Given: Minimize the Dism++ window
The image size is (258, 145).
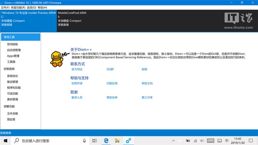Looking at the screenshot, I should pos(231,2).
